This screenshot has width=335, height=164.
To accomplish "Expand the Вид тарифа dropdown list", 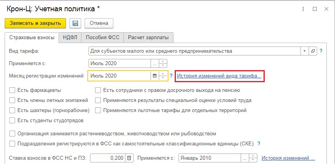I will click(x=304, y=51).
